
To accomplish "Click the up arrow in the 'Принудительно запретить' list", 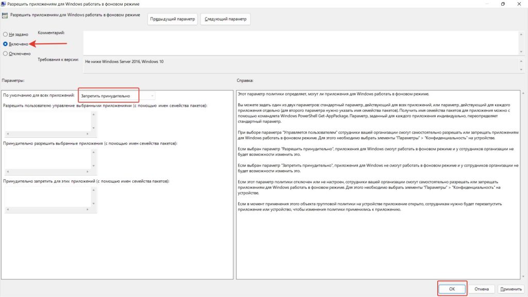I will 94,190.
